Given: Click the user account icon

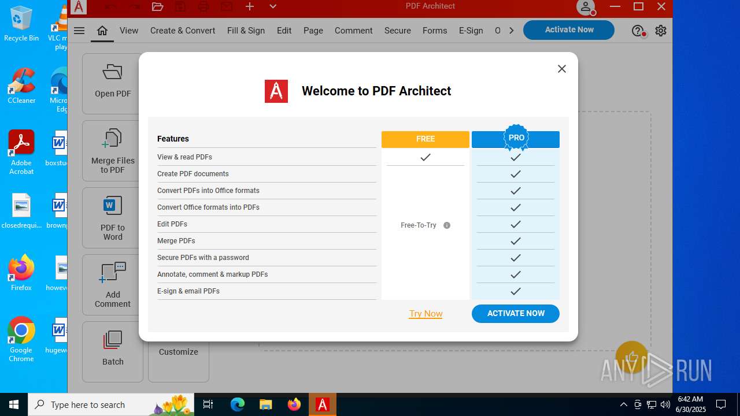Looking at the screenshot, I should pos(586,7).
